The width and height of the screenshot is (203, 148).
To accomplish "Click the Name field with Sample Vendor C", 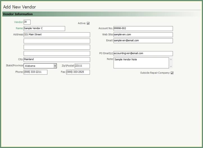I will click(44, 28).
